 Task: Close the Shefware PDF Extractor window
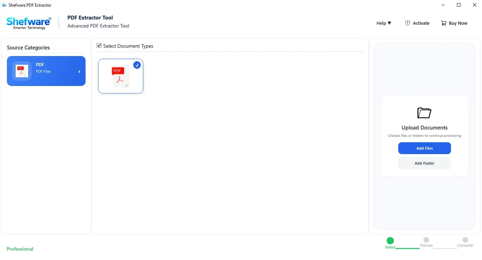pos(474,5)
